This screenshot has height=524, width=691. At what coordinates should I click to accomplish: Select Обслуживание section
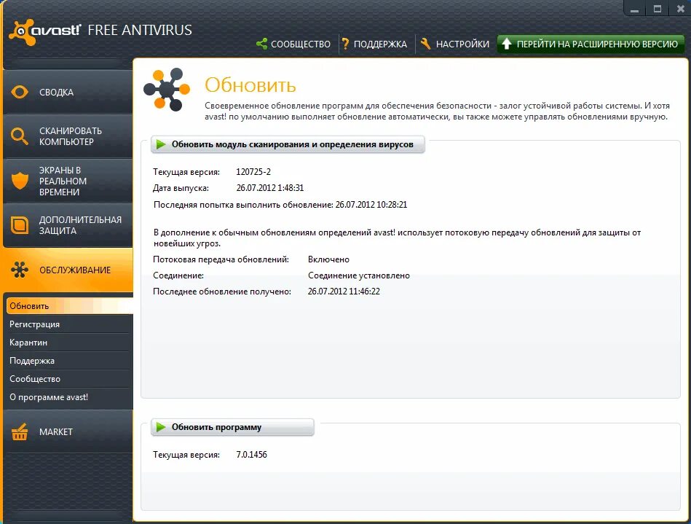click(68, 270)
